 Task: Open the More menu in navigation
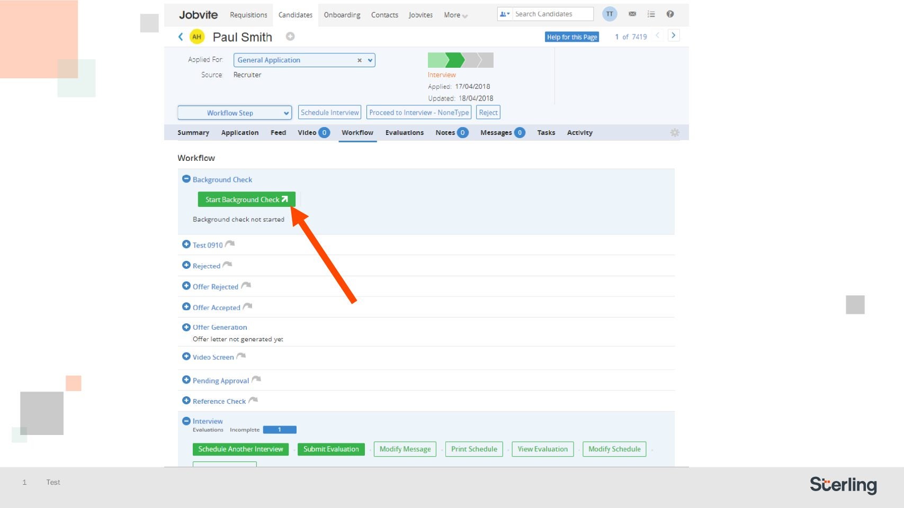tap(455, 15)
